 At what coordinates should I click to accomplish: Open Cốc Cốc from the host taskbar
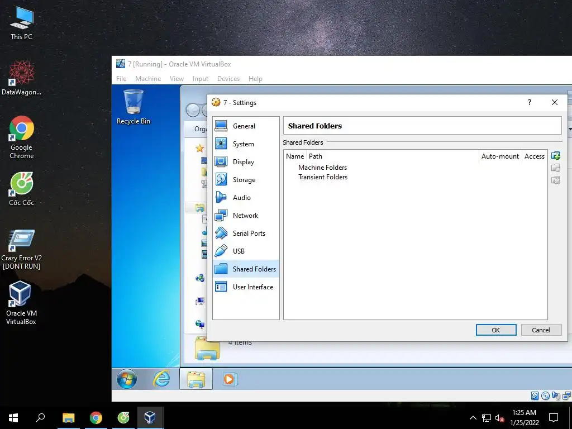[x=123, y=418]
